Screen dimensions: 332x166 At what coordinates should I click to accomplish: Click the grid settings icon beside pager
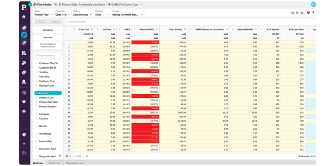click(x=67, y=156)
